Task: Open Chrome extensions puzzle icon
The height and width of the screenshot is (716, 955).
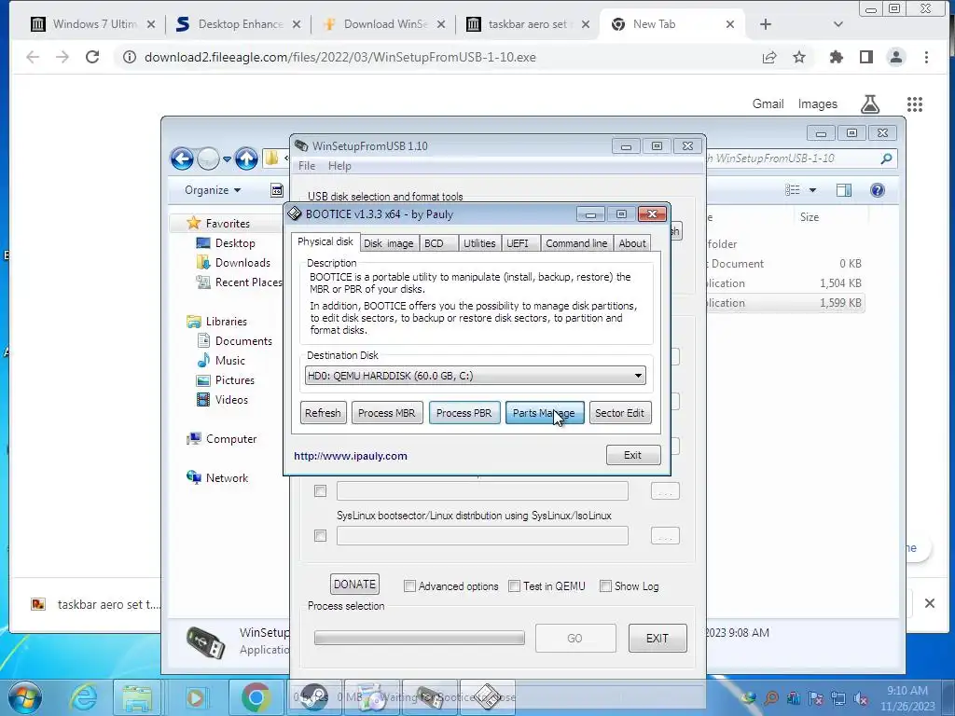Action: point(837,57)
